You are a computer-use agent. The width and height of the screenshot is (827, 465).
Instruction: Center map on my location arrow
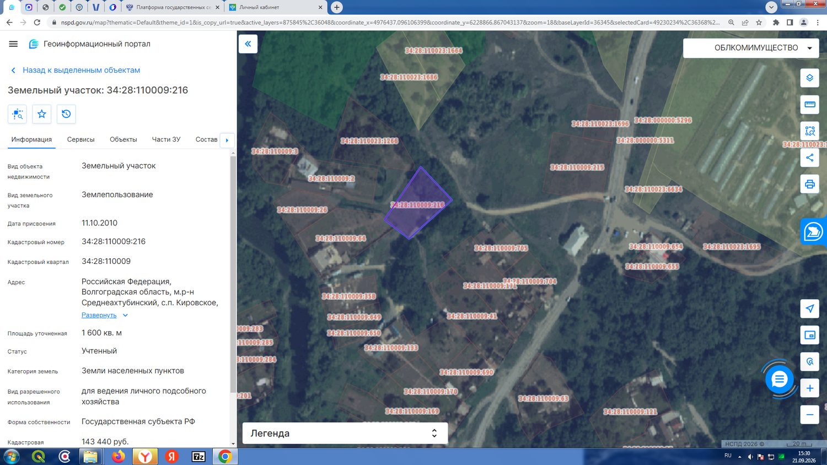pyautogui.click(x=809, y=309)
